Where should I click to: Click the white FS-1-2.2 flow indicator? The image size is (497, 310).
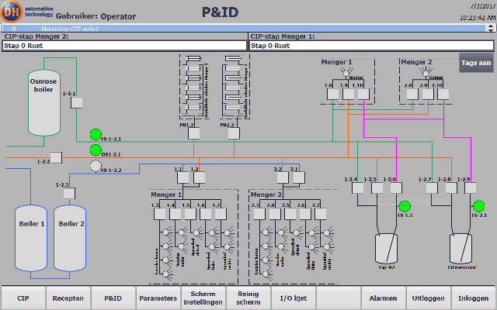pyautogui.click(x=95, y=166)
